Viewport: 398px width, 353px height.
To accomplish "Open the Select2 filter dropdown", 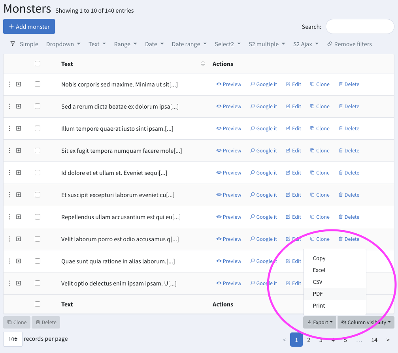I will 227,44.
